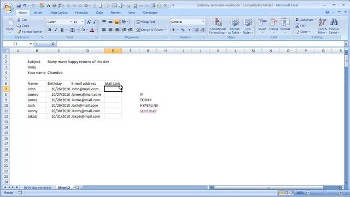Viewport: 350px width, 197px height.
Task: Open the Office Button menu
Action: pos(8,8)
